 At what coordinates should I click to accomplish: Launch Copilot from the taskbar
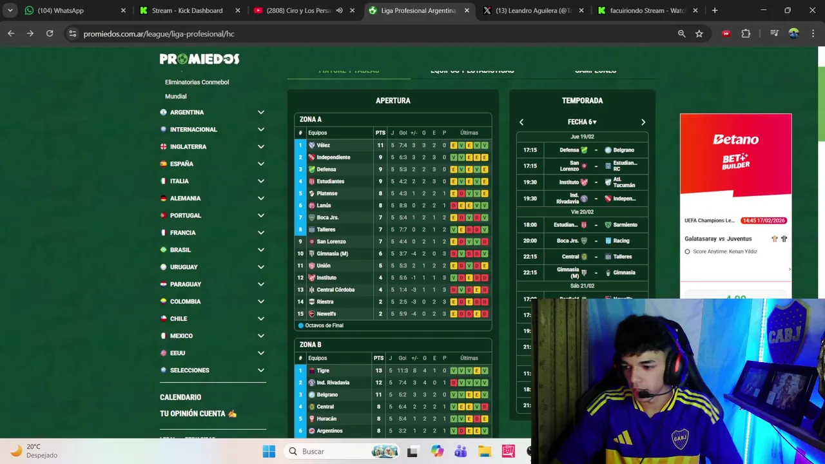pos(437,451)
